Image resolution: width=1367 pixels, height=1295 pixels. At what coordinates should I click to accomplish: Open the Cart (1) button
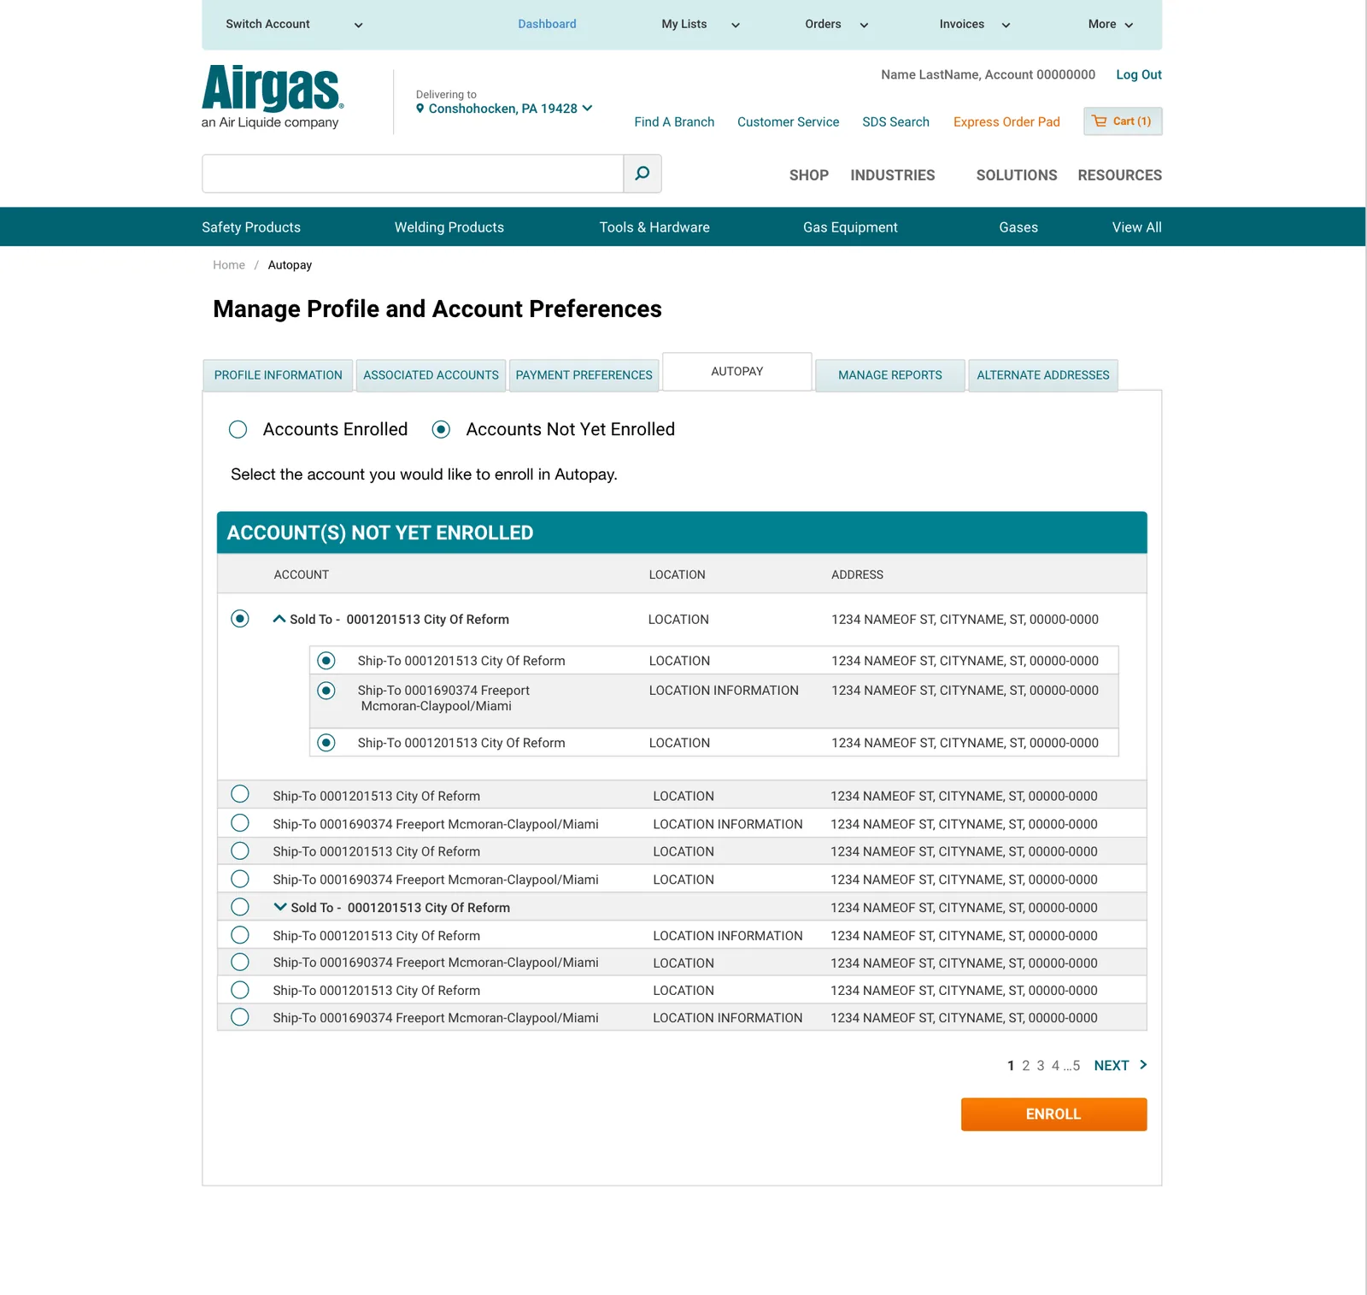[x=1123, y=121]
